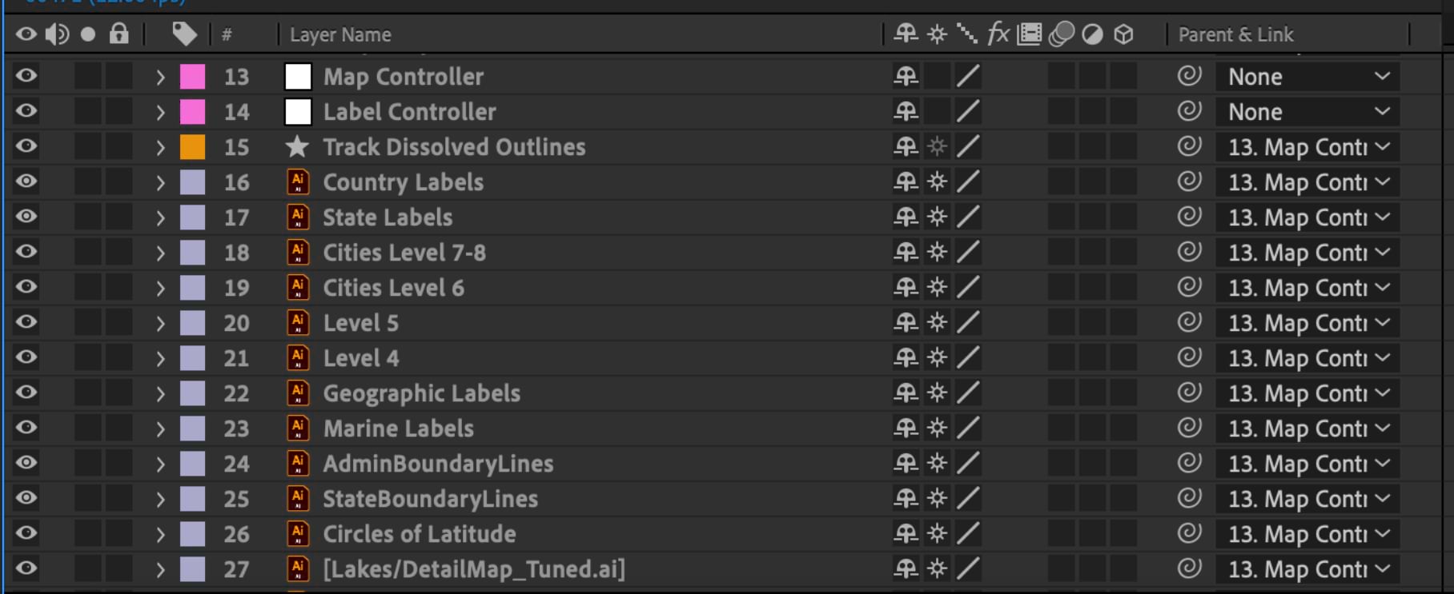
Task: Open the Parent dropdown for Label Controller
Action: click(1307, 111)
